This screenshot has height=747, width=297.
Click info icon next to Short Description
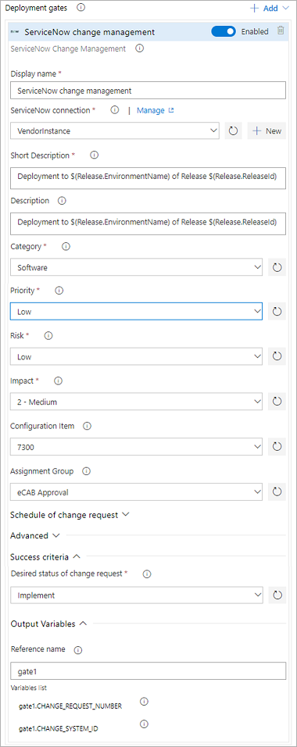point(94,155)
